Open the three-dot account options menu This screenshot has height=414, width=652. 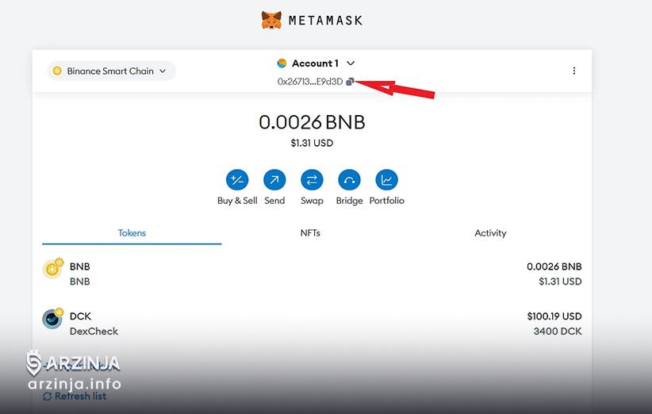[x=573, y=71]
